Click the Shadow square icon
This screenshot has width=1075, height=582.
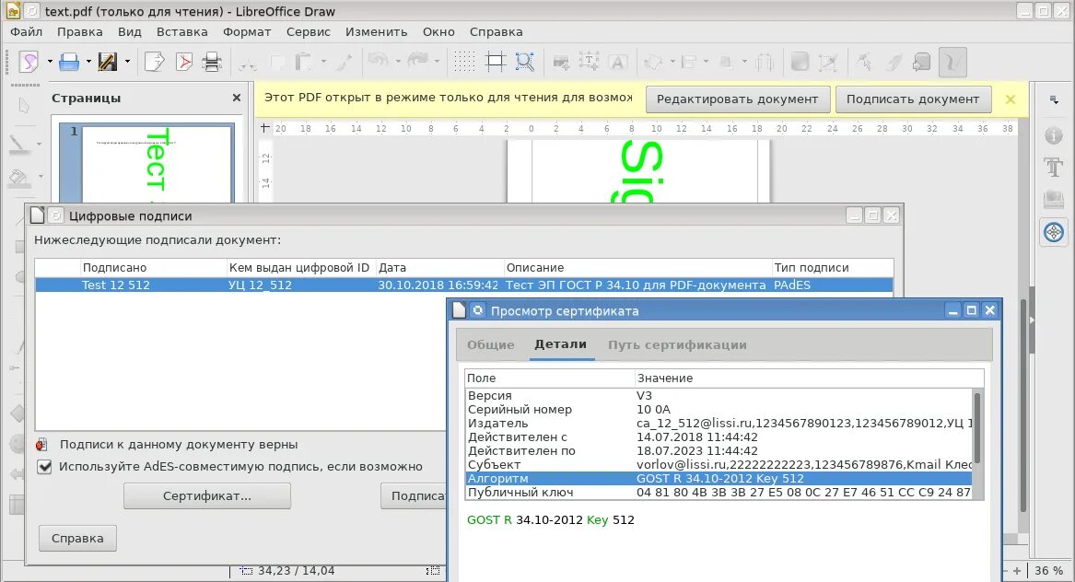(x=800, y=63)
